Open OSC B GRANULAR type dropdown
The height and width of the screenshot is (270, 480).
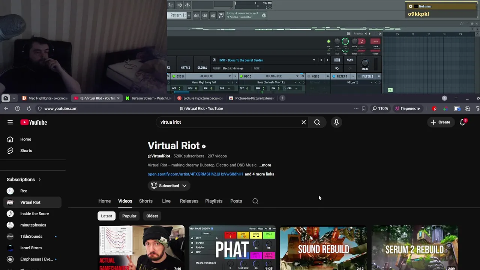(x=230, y=76)
